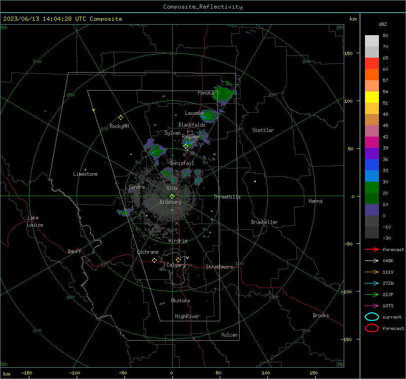Click the green 22JP arrow in the legend
Viewport: 406px width, 379px height.
coord(372,294)
